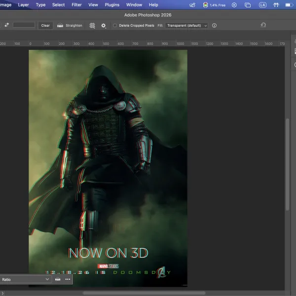Click the Adobe Photoshop 2026 title

coord(148,15)
